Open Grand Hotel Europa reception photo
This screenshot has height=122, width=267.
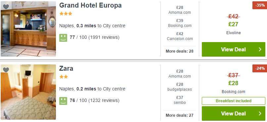click(x=28, y=29)
